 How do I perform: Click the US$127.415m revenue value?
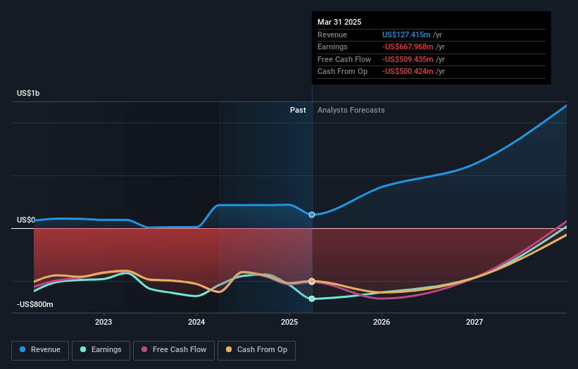coord(406,35)
